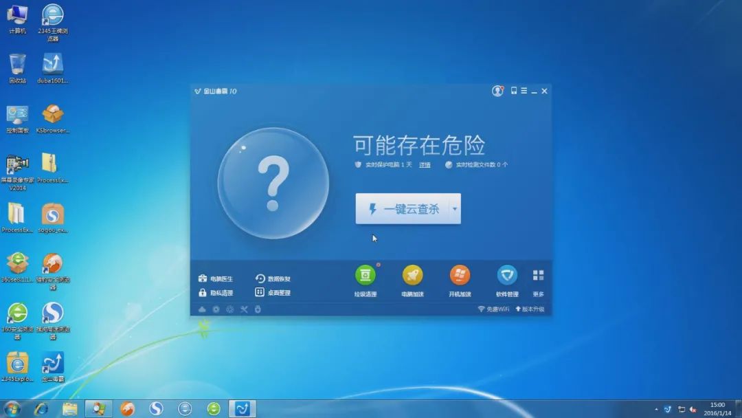Screen dimensions: 742x418
Task: Select 计算机 desktop icon
Action: click(17, 19)
